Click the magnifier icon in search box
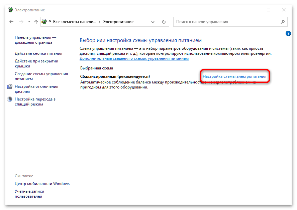The image size is (297, 210). 283,22
